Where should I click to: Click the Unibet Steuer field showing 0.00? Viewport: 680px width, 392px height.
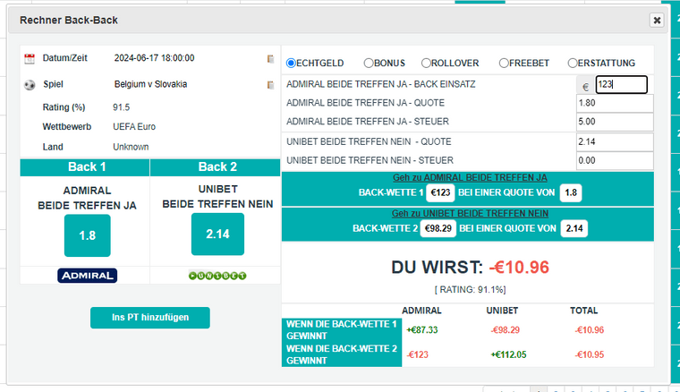pos(615,160)
